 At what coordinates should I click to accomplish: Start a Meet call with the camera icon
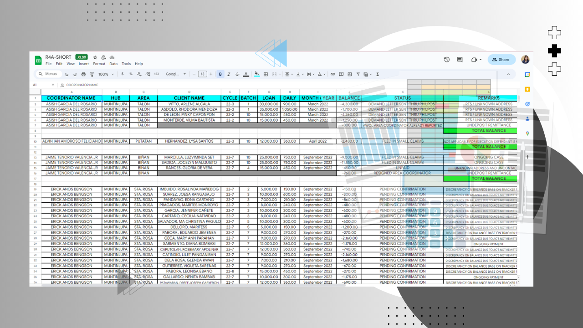[x=474, y=60]
